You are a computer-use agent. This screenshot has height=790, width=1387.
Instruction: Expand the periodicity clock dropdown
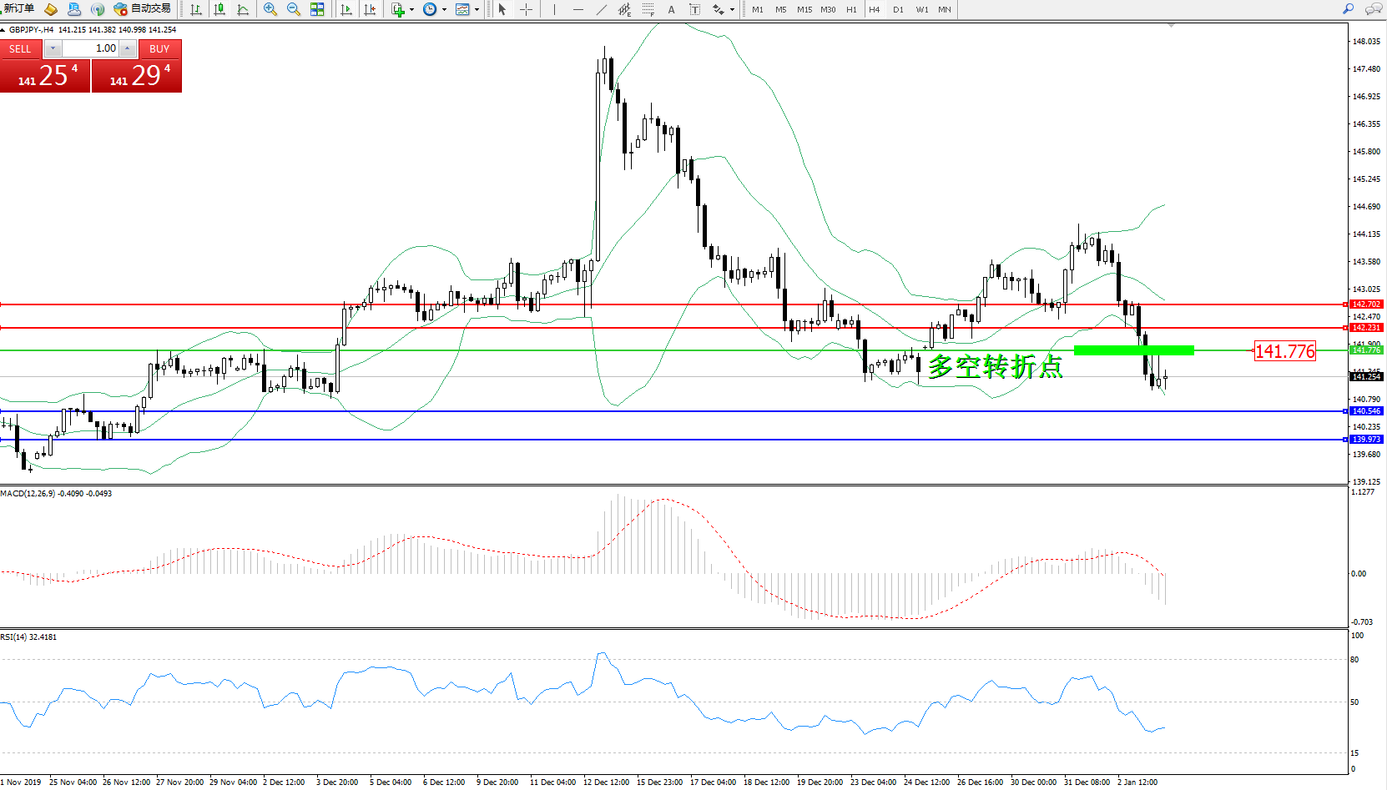point(444,10)
